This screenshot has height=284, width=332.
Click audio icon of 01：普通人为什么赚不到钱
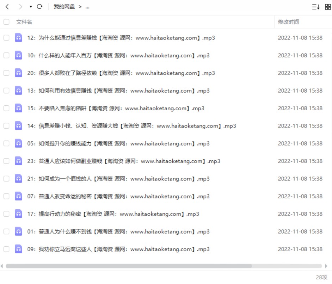[18, 231]
